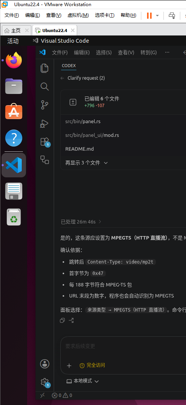
Task: Open the Search view icon
Action: [x=45, y=87]
